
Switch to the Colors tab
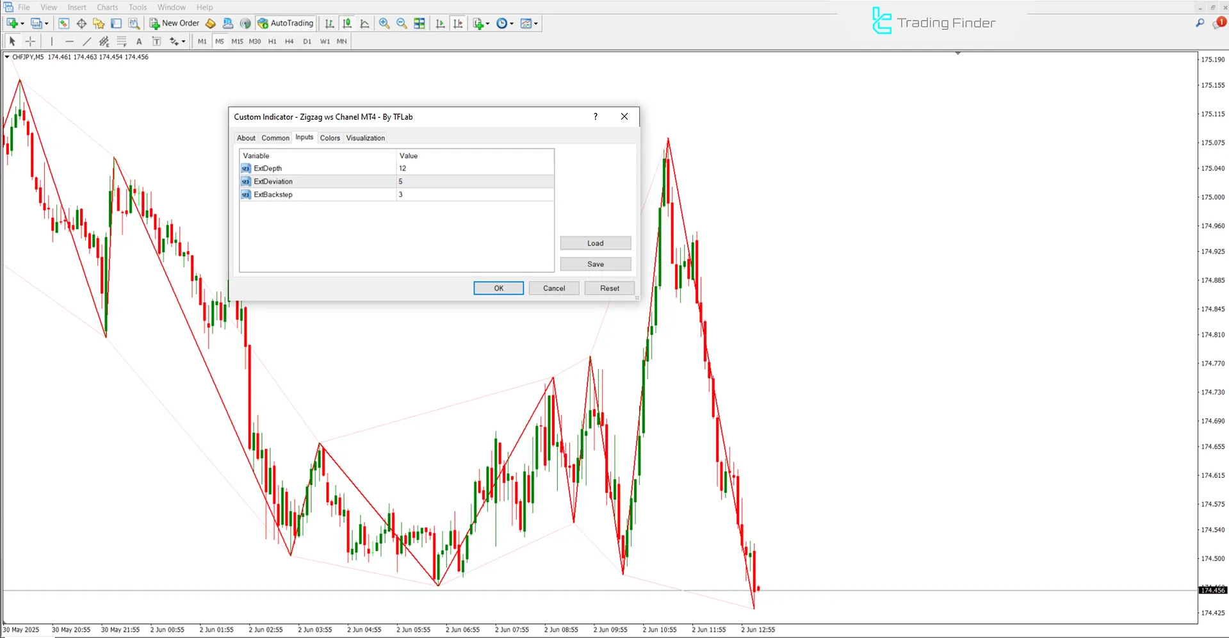(330, 138)
